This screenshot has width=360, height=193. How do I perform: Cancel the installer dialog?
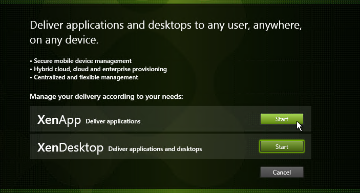282,173
